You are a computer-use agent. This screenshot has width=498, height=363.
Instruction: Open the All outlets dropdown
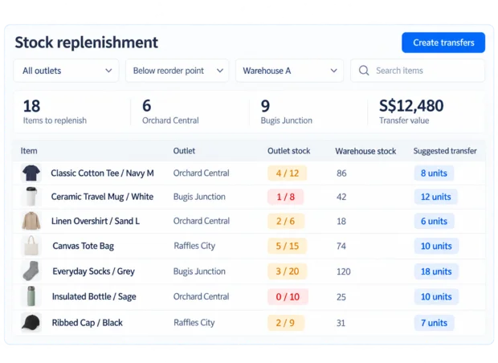click(x=66, y=71)
